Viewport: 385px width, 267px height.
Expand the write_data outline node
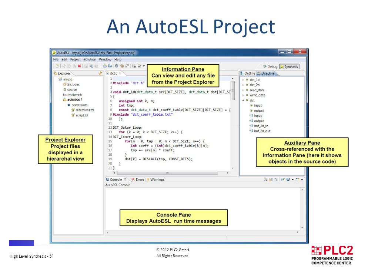click(x=243, y=95)
